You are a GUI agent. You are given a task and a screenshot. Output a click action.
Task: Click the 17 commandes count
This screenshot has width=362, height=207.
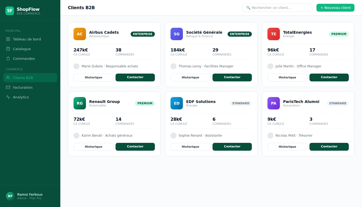(312, 50)
